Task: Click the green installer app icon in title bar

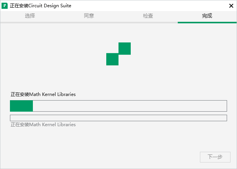Action: click(x=5, y=6)
